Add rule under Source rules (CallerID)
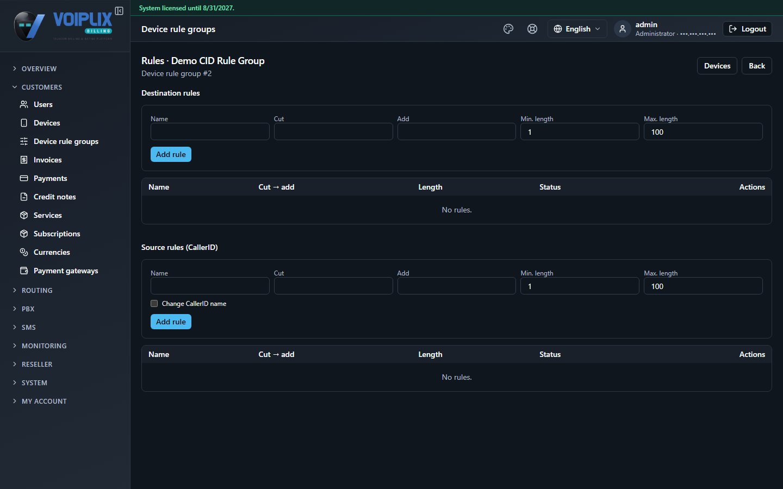Image resolution: width=783 pixels, height=489 pixels. coord(171,322)
